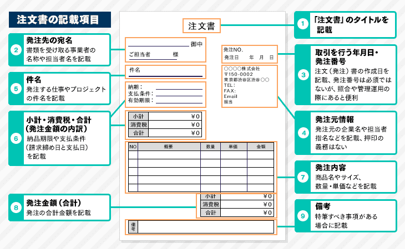405x249 pixels.
Task: Click the number 1 circle badge
Action: point(302,24)
